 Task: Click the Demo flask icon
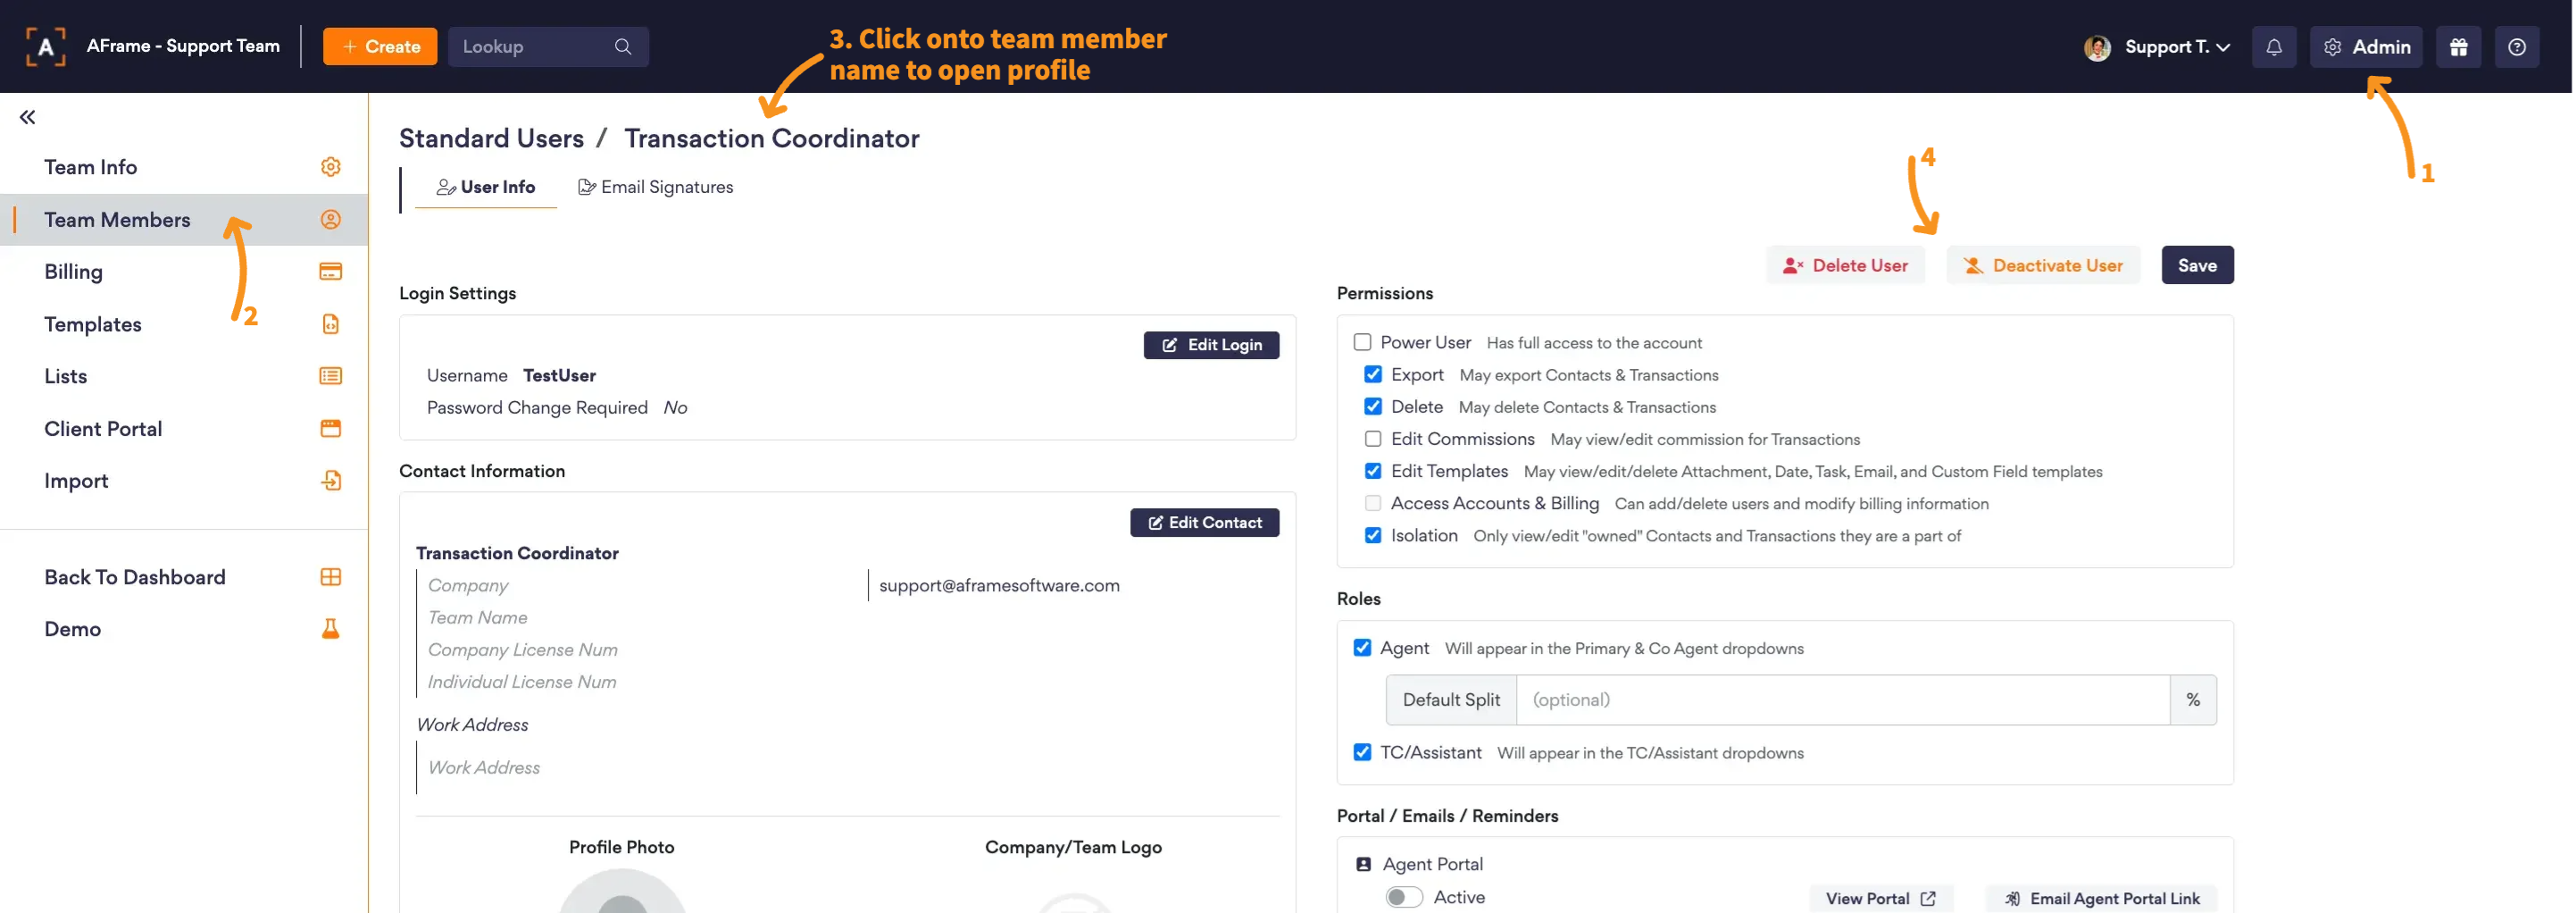pos(330,629)
